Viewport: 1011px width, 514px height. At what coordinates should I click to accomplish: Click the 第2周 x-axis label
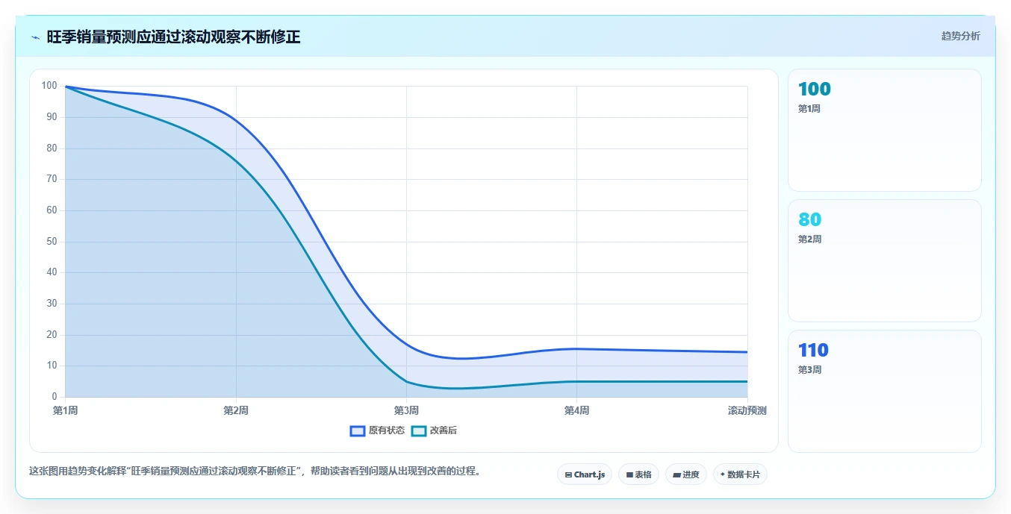tap(236, 410)
